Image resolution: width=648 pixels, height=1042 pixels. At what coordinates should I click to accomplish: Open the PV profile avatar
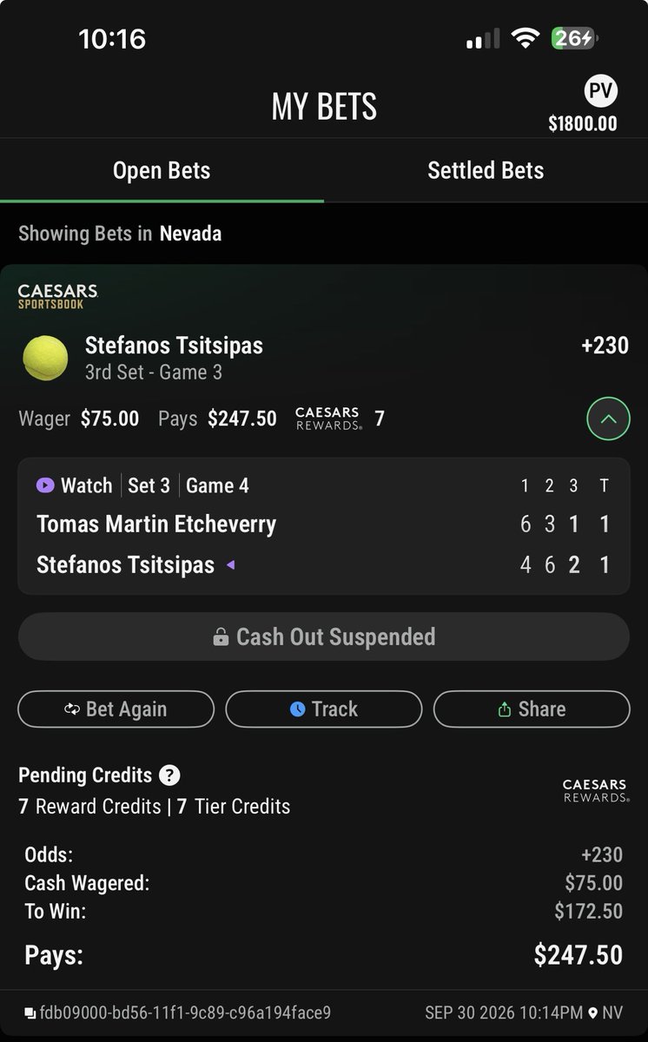click(600, 92)
